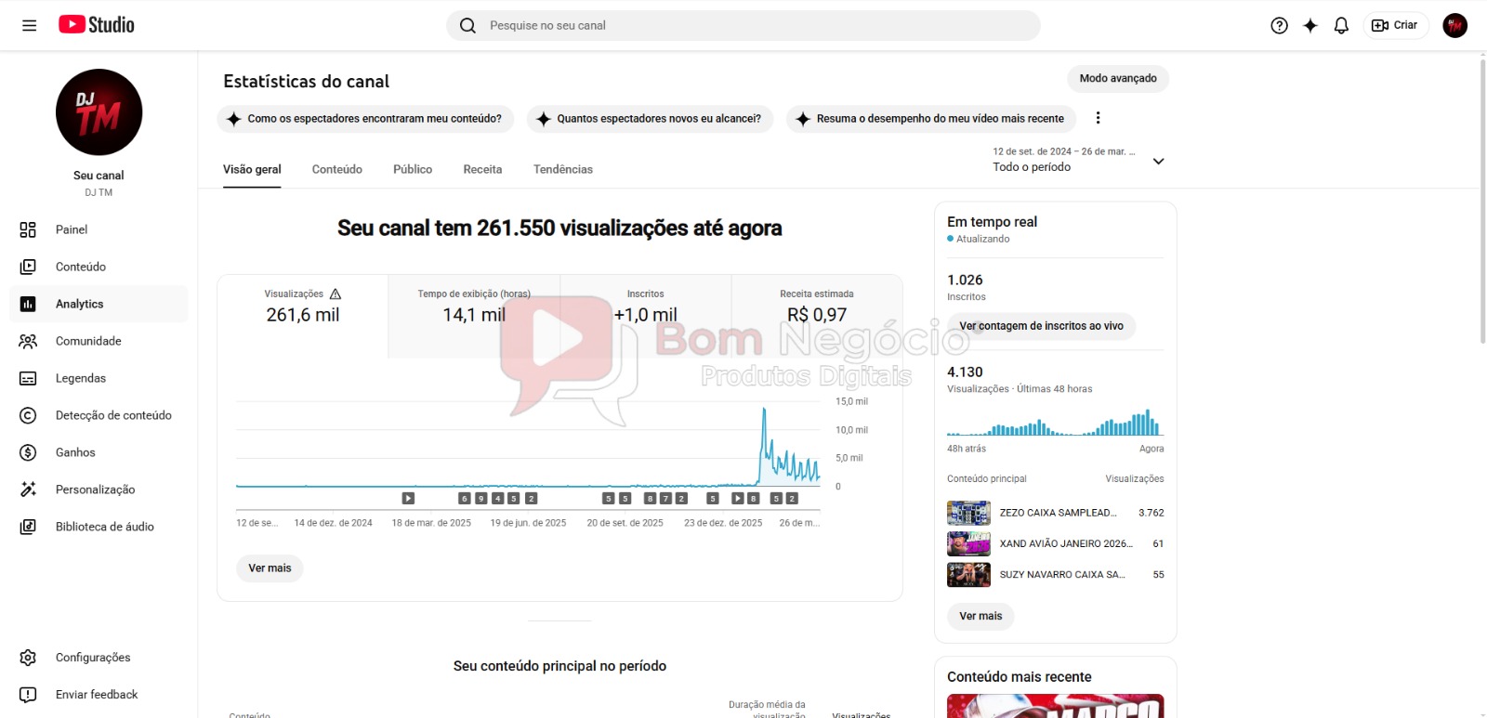Open the account avatar menu

[x=1454, y=25]
